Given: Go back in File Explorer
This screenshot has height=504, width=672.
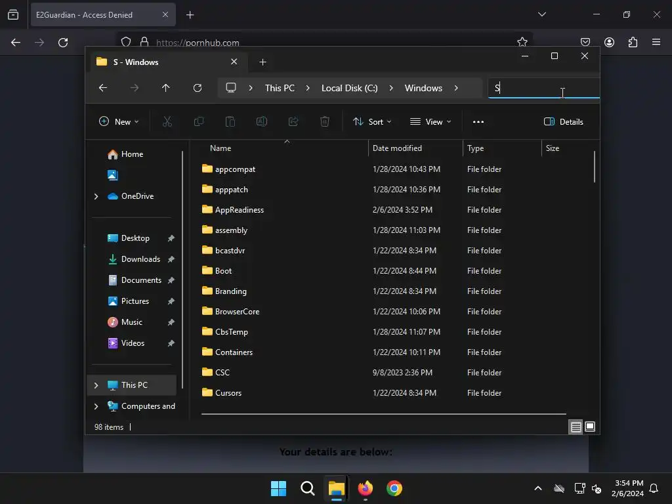Looking at the screenshot, I should [x=103, y=88].
